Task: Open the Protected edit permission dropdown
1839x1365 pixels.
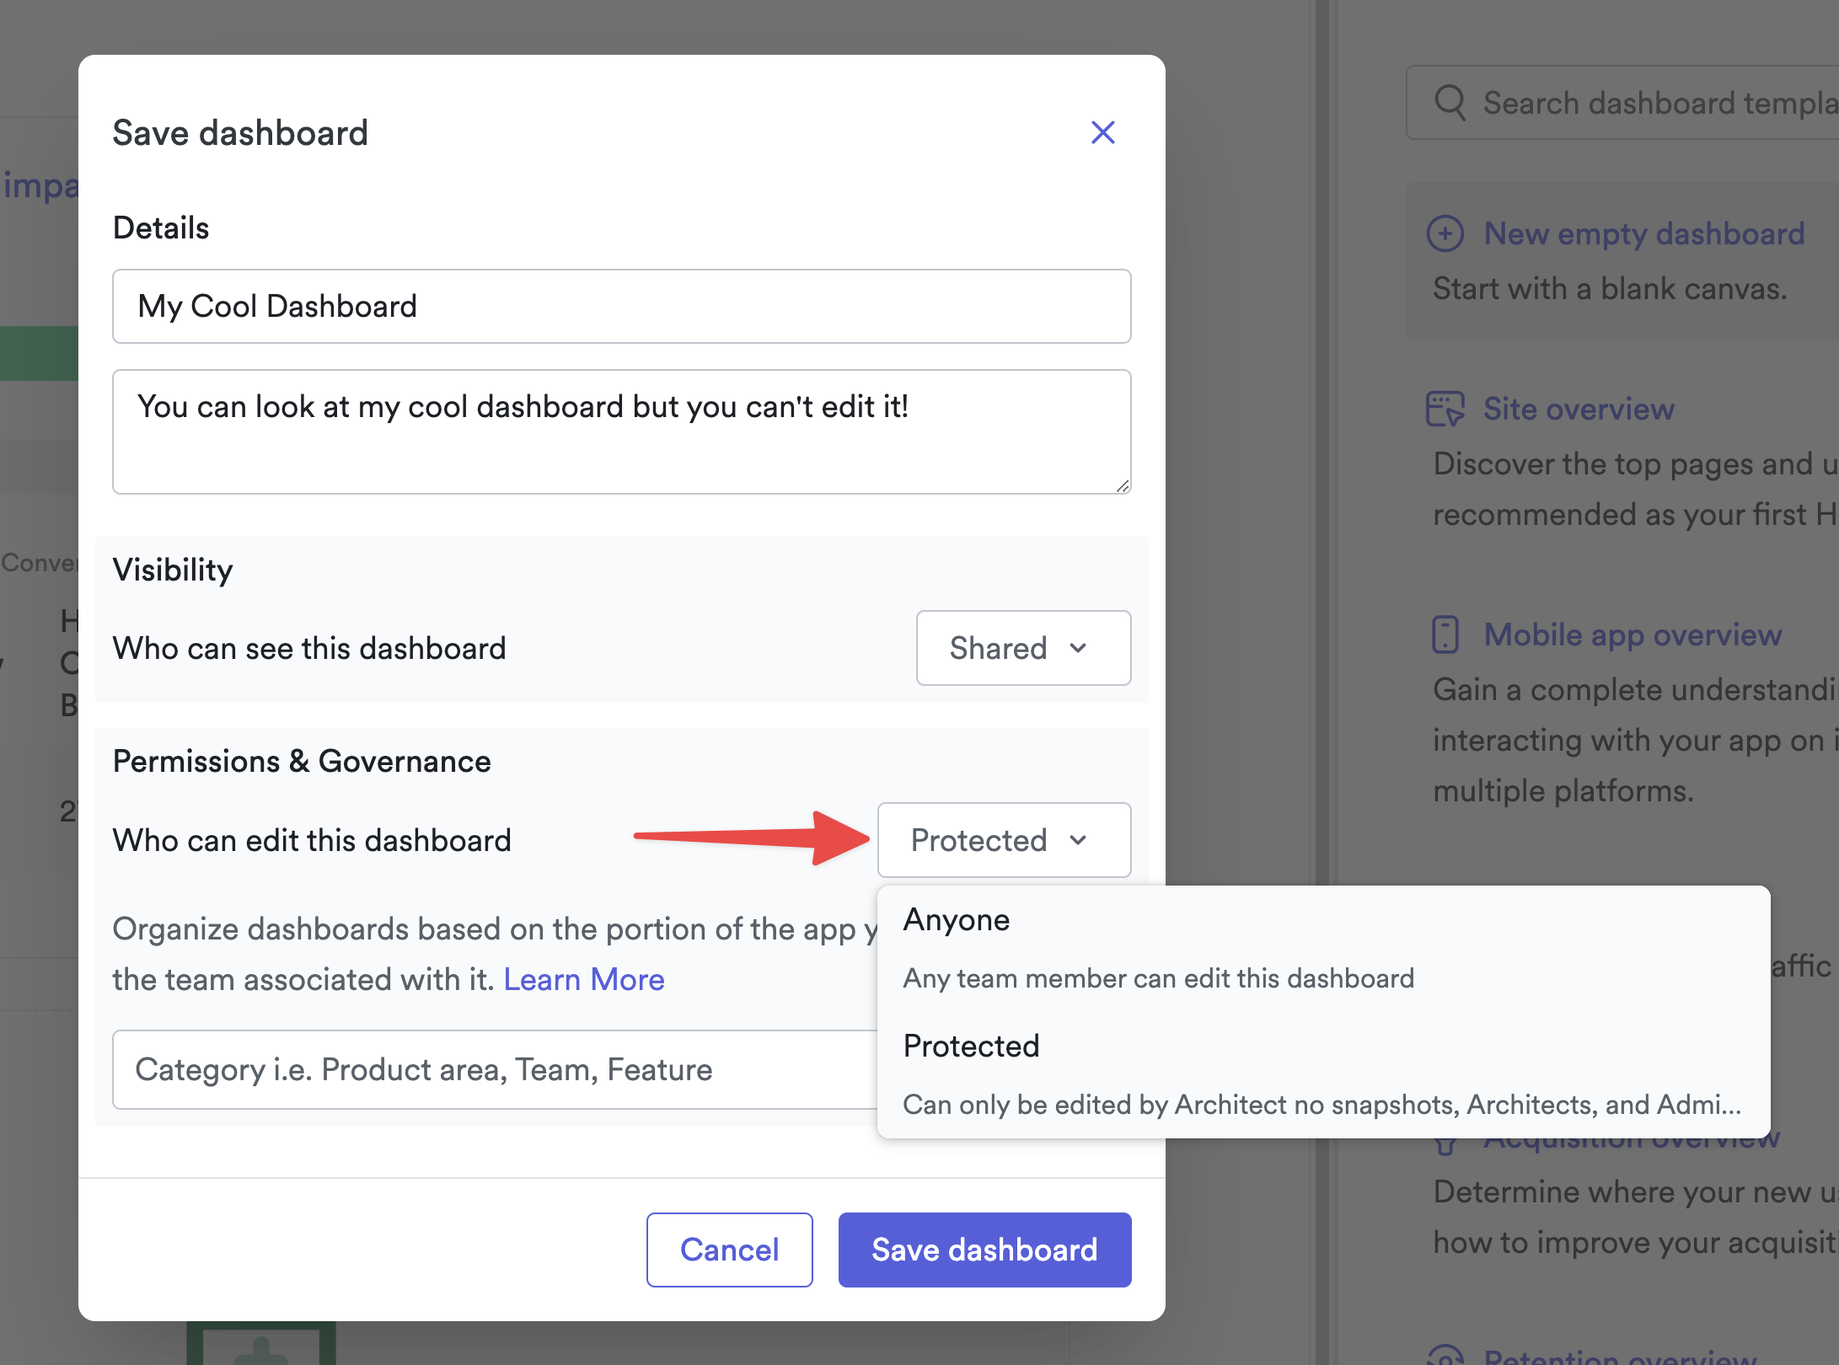Action: 1004,840
